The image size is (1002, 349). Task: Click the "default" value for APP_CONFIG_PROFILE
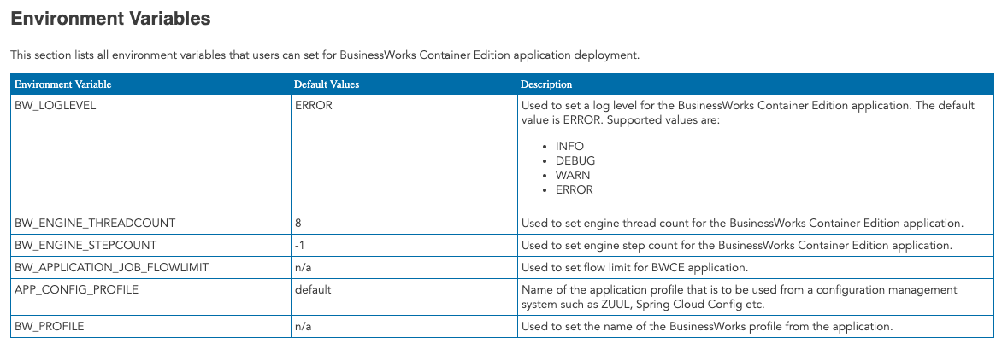click(x=312, y=290)
